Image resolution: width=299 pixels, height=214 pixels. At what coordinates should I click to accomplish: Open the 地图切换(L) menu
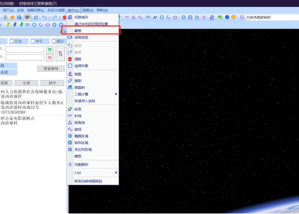[36, 10]
